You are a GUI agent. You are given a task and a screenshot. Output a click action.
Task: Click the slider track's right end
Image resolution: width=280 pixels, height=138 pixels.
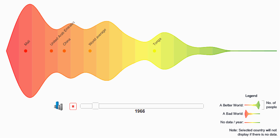click(202, 106)
